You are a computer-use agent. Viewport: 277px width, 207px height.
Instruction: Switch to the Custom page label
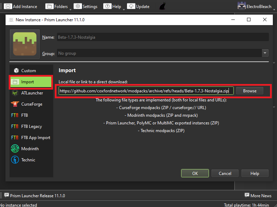pos(29,71)
